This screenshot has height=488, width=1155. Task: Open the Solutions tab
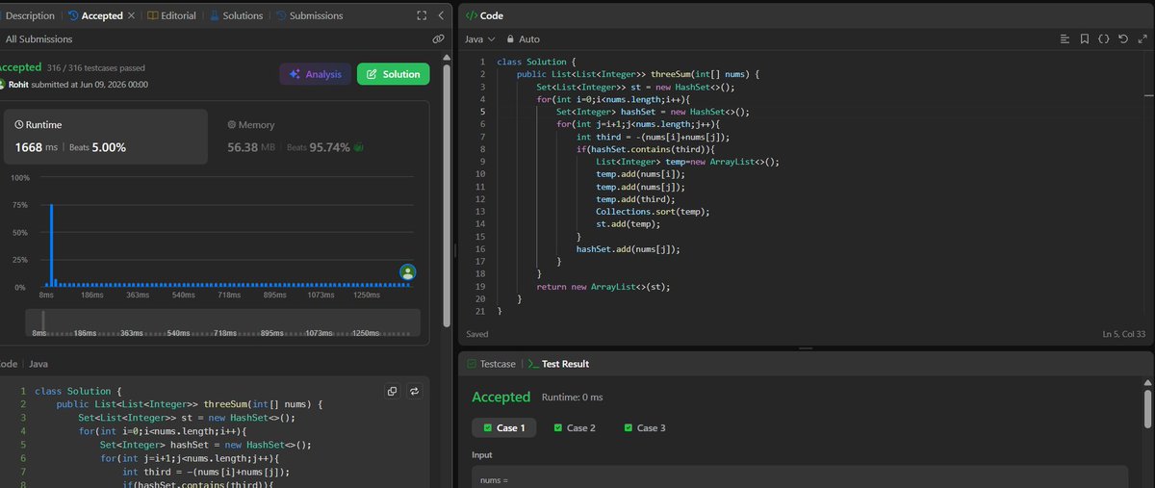[235, 15]
